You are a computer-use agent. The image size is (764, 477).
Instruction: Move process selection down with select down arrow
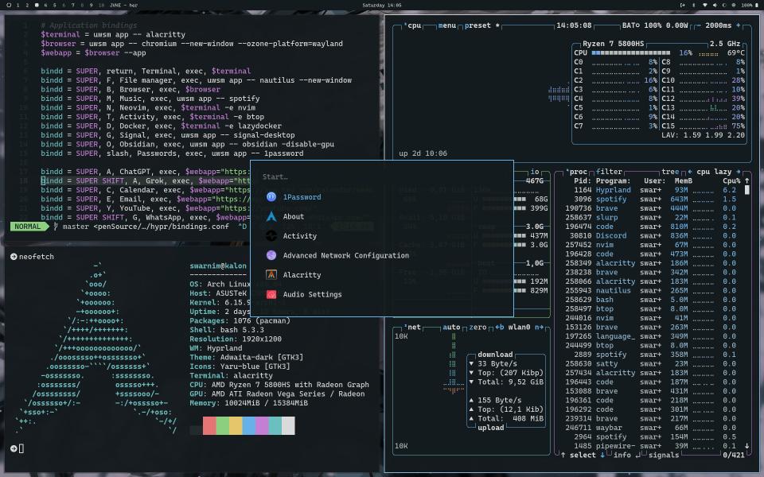602,455
